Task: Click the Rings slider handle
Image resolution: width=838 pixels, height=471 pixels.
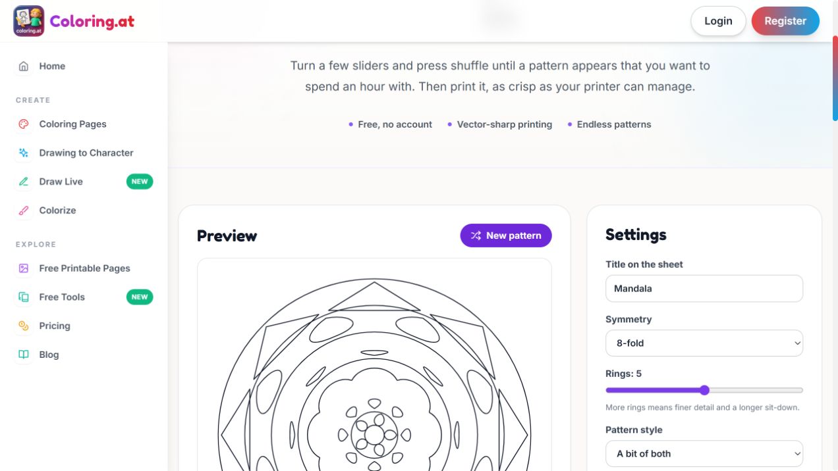Action: [704, 390]
